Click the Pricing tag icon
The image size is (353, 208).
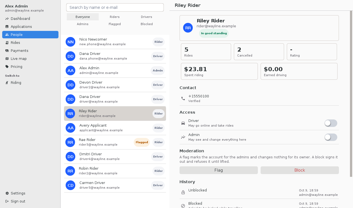[7, 67]
